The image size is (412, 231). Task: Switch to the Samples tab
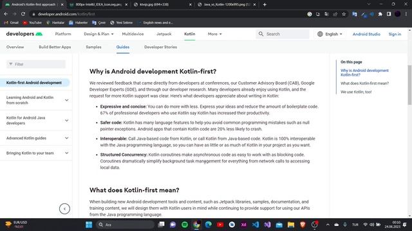pos(93,47)
